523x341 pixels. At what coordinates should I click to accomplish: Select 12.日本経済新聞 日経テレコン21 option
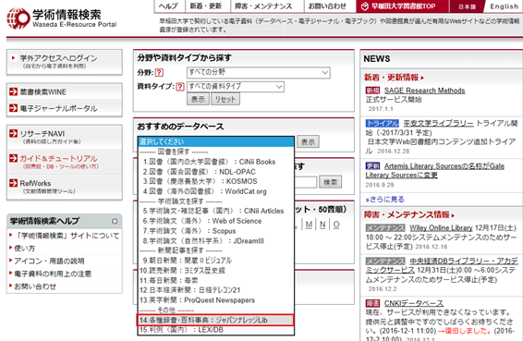pyautogui.click(x=216, y=290)
